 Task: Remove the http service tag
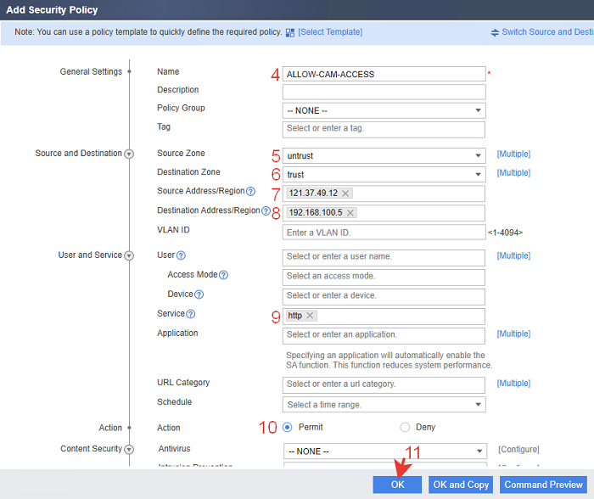[x=310, y=315]
